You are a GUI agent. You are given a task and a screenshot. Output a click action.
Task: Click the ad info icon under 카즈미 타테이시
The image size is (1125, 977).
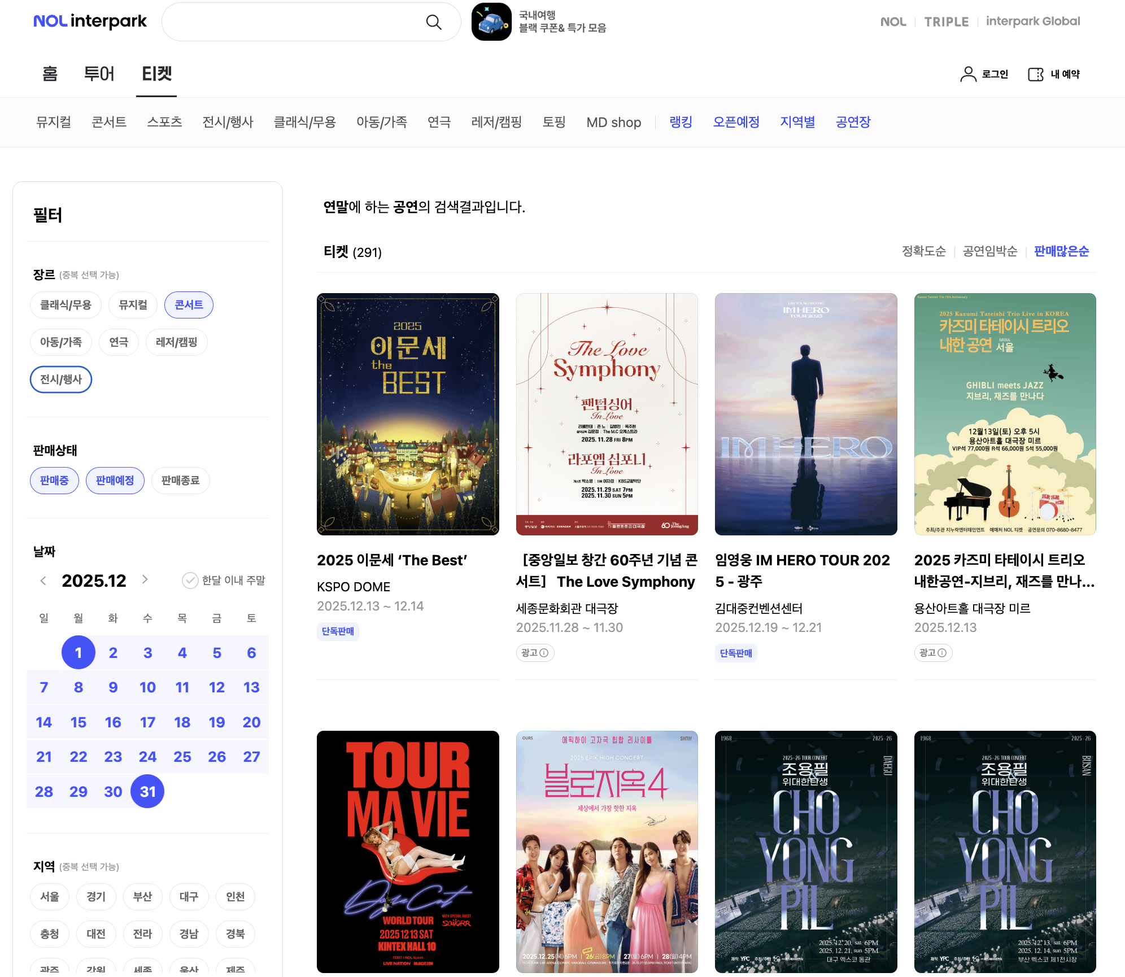(x=942, y=653)
